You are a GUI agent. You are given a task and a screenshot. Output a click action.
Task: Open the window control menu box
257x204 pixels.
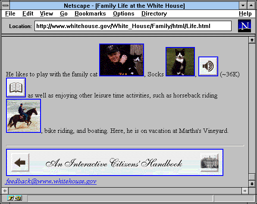(6, 6)
